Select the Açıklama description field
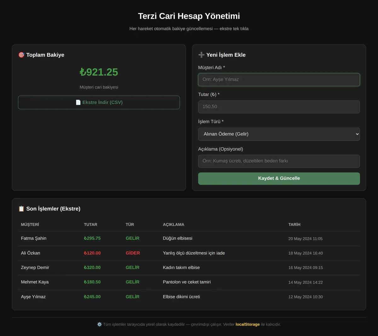 coord(279,161)
